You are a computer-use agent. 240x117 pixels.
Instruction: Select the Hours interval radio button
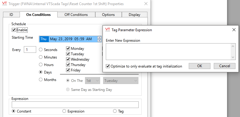click(41, 64)
